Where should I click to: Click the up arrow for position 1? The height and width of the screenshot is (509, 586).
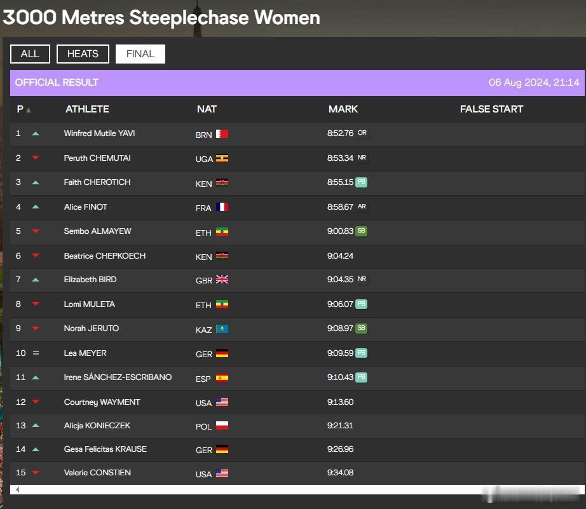36,133
